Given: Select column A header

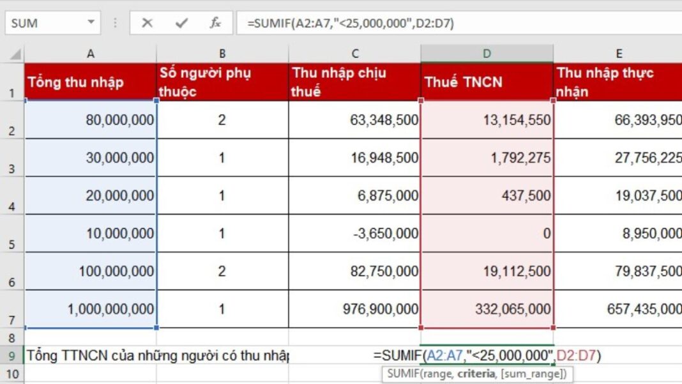Looking at the screenshot, I should (x=91, y=54).
